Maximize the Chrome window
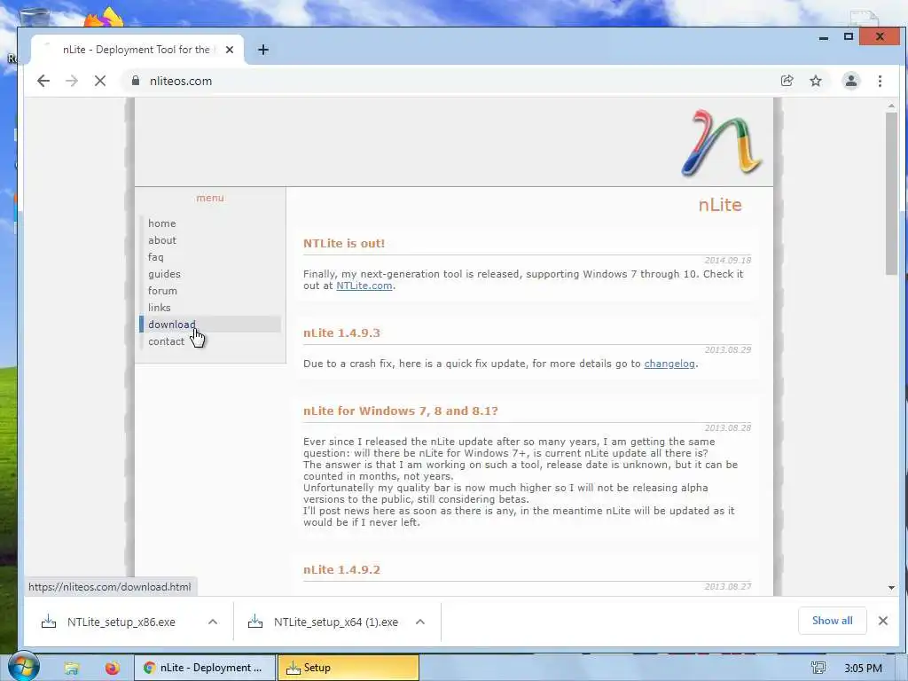The height and width of the screenshot is (681, 908). click(x=849, y=36)
